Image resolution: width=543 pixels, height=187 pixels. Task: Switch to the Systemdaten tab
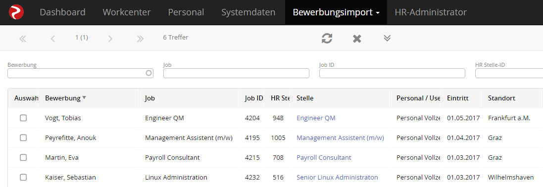248,12
